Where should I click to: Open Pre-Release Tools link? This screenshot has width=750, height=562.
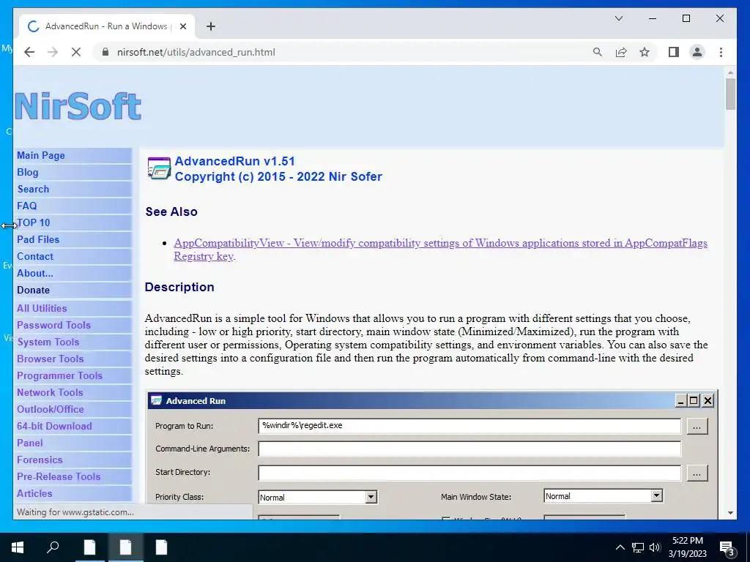[x=59, y=476]
